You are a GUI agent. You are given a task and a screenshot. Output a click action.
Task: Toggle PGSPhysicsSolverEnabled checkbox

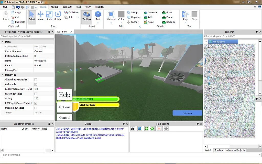[x=36, y=103]
